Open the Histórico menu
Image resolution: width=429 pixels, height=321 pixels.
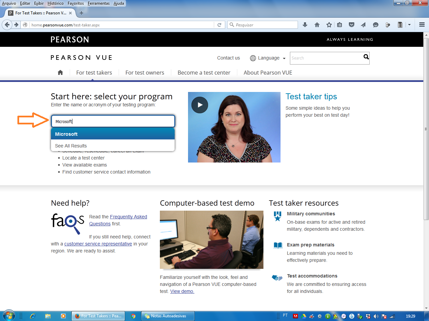tap(56, 3)
